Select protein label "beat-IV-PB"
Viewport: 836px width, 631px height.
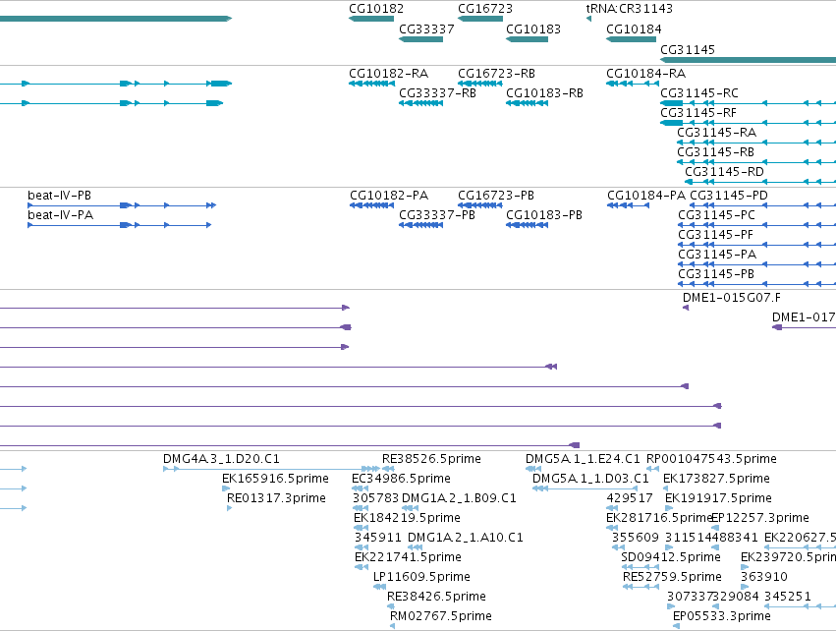[x=59, y=196]
